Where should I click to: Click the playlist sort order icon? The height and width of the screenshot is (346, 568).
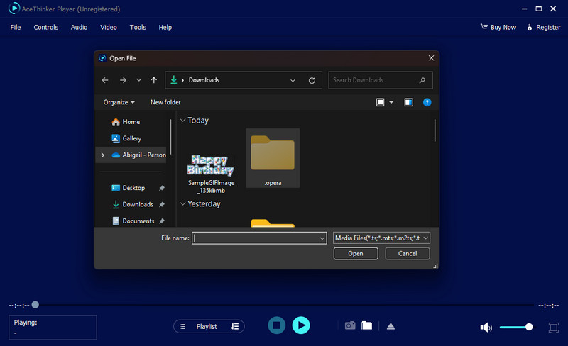235,326
